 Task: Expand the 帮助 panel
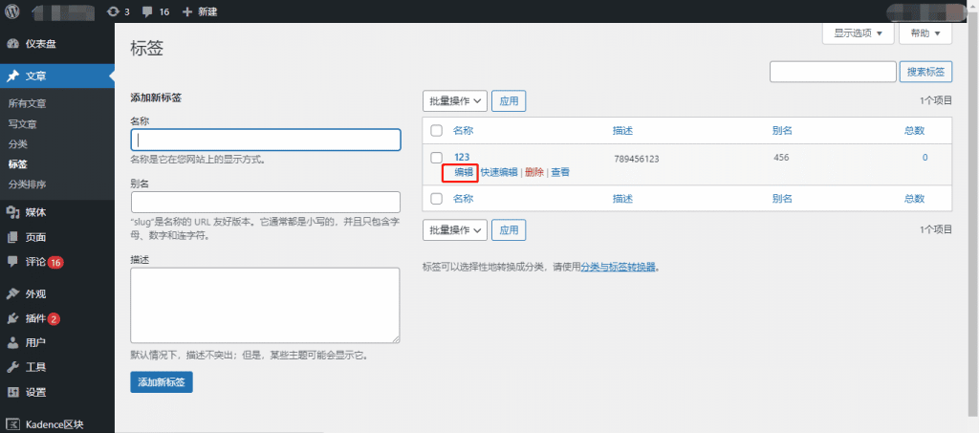925,33
